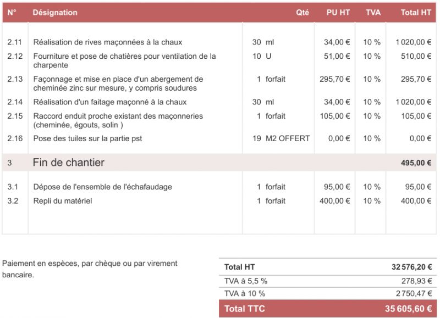The image size is (440, 318).
Task: Select line 3.1 Dépose de l'échafaudage
Action: [x=103, y=187]
